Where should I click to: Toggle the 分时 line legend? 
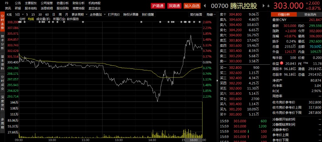22,19
